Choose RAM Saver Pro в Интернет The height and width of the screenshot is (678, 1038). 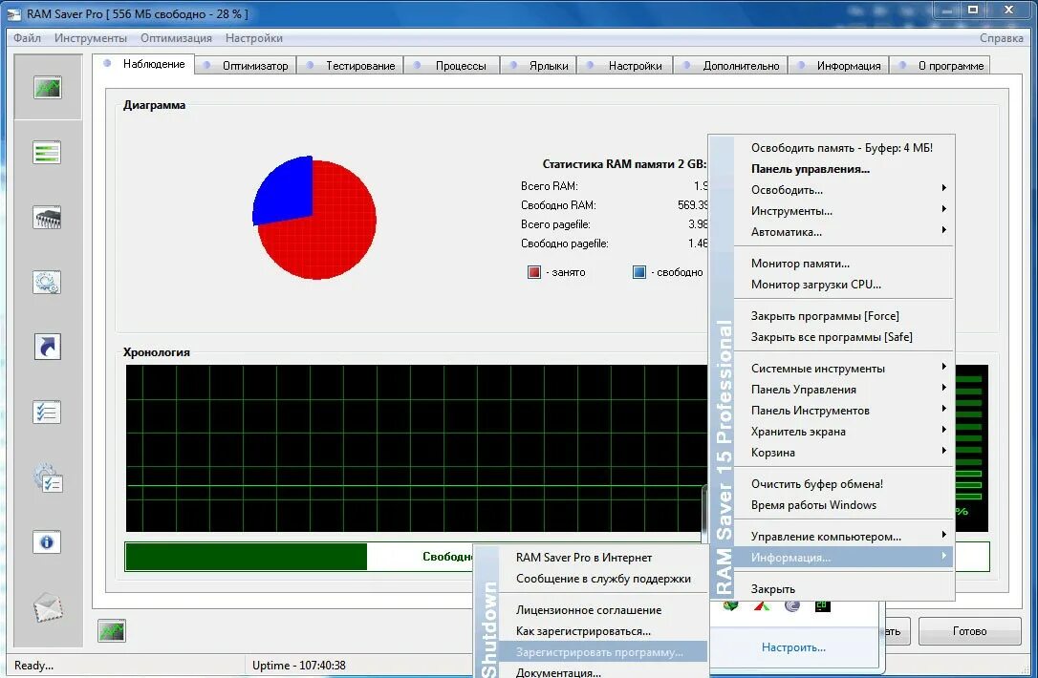[602, 558]
